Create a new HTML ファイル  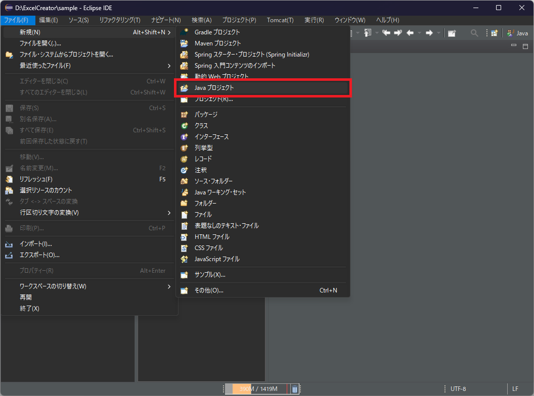point(262,237)
